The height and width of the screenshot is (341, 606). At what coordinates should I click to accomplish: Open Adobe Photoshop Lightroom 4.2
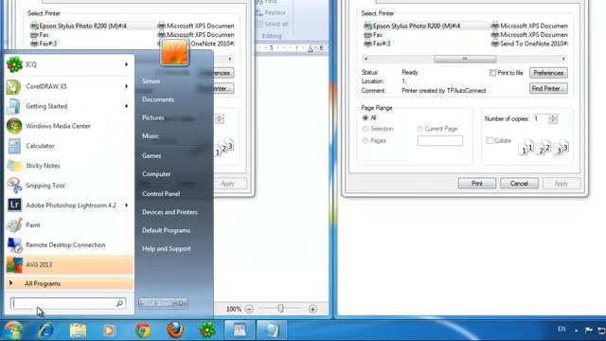[x=69, y=206]
